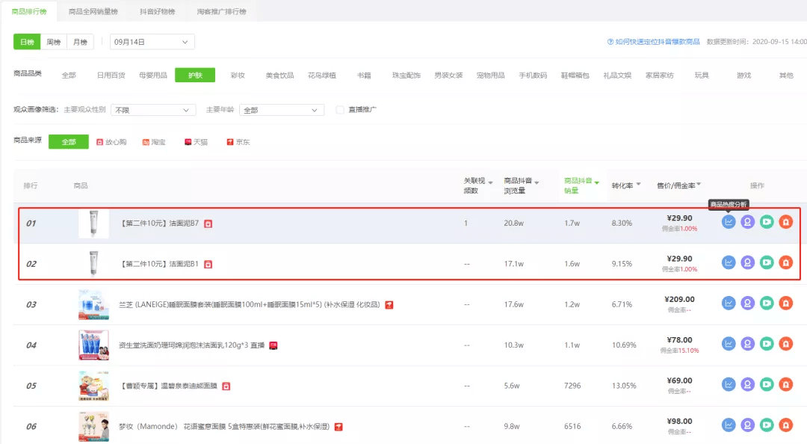Click purple streamer icon in 资生堂洗面奶 row
Image resolution: width=807 pixels, height=444 pixels.
pyautogui.click(x=747, y=344)
